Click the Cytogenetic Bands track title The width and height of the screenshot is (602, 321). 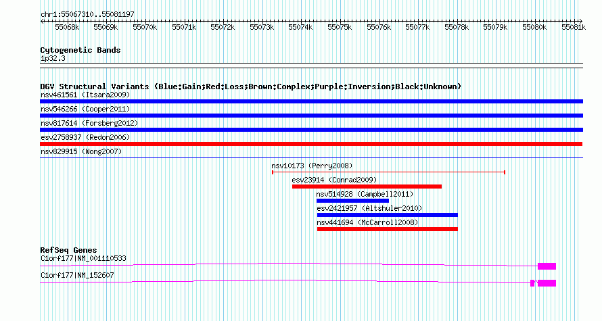(80, 50)
